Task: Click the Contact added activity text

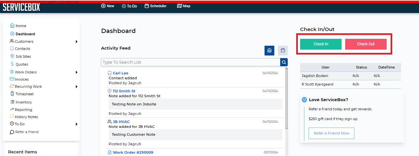Action: coord(123,78)
